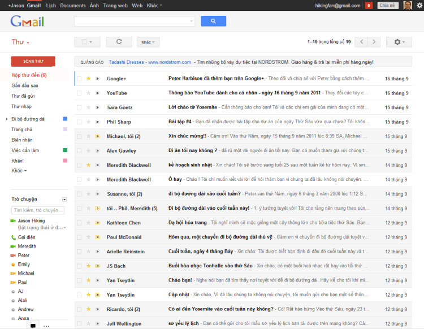The width and height of the screenshot is (424, 329).
Task: Open the Thư red dropdown
Action: [20, 42]
